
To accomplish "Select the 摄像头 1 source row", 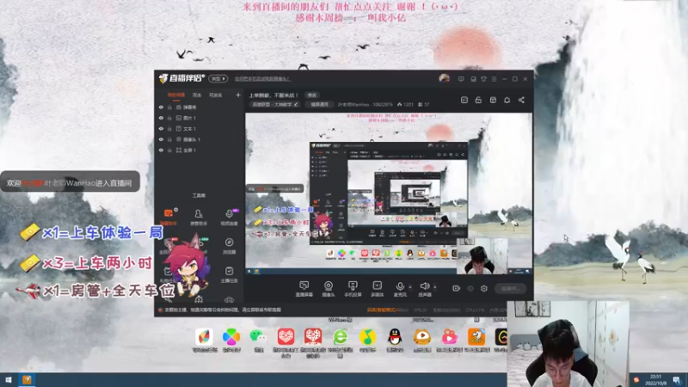I will pos(199,139).
